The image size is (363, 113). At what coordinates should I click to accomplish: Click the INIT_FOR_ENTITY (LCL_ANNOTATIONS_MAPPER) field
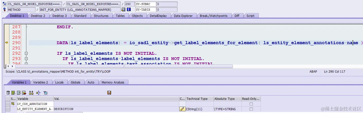tap(80, 10)
